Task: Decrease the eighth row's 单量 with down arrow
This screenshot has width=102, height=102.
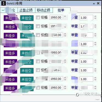Action: 95,80
